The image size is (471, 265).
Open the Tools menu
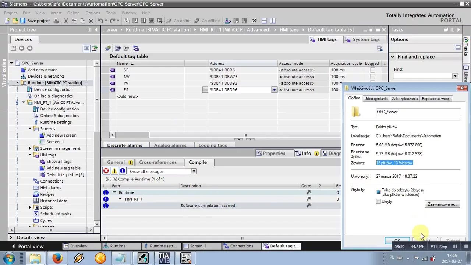click(x=111, y=13)
